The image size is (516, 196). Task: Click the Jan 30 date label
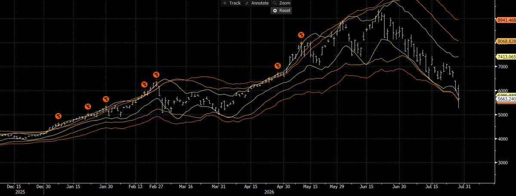tap(106, 187)
